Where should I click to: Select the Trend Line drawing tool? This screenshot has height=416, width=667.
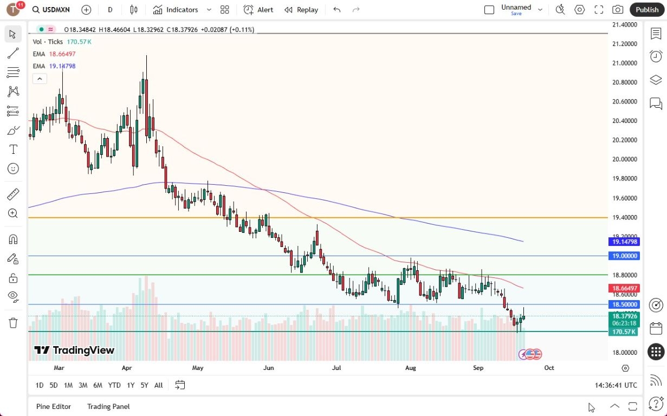tap(13, 53)
